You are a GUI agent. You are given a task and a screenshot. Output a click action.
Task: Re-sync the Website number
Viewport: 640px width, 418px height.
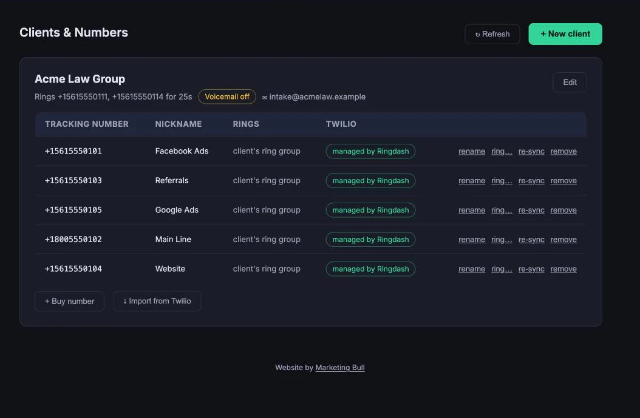pos(531,269)
